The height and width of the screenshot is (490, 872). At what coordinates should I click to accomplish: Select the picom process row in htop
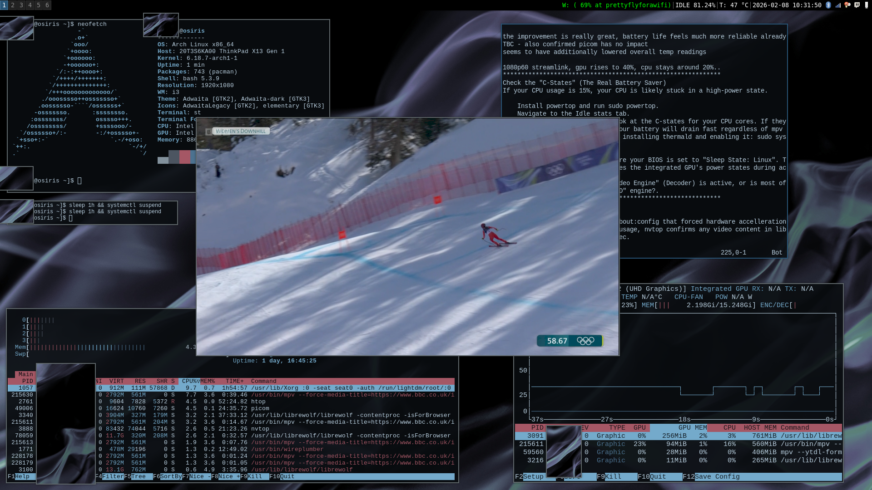click(260, 408)
